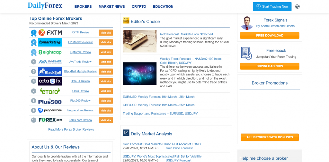This screenshot has height=162, width=329.
Task: Open GBP/USD Weekly Forecast link
Action: 159,105
